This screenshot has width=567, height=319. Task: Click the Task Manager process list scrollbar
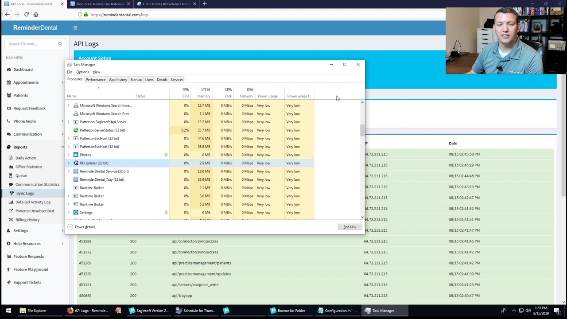click(x=362, y=130)
